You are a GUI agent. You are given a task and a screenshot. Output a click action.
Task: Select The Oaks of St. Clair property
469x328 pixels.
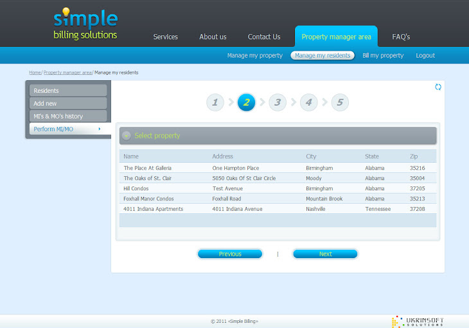tap(148, 178)
